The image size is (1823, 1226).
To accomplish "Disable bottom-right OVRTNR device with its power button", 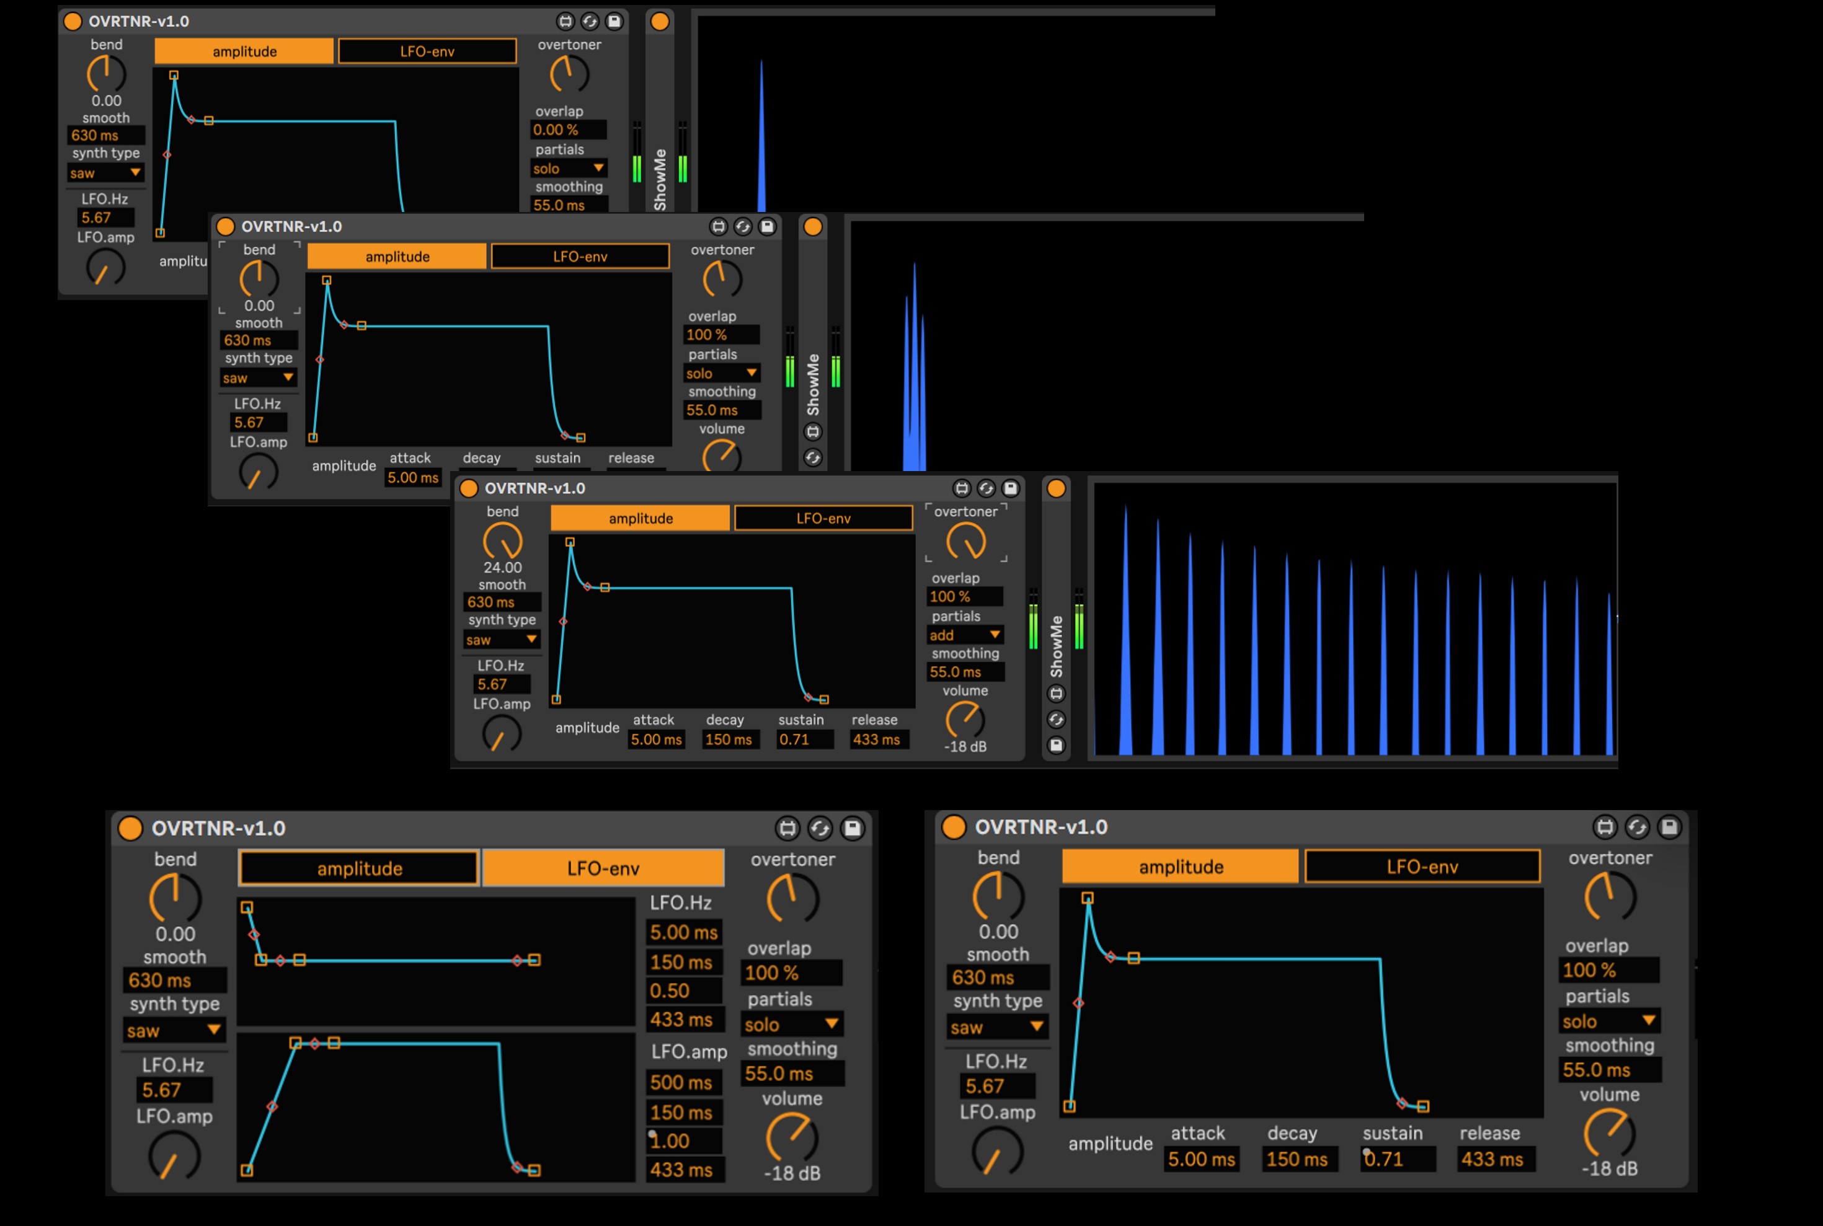I will [x=953, y=826].
